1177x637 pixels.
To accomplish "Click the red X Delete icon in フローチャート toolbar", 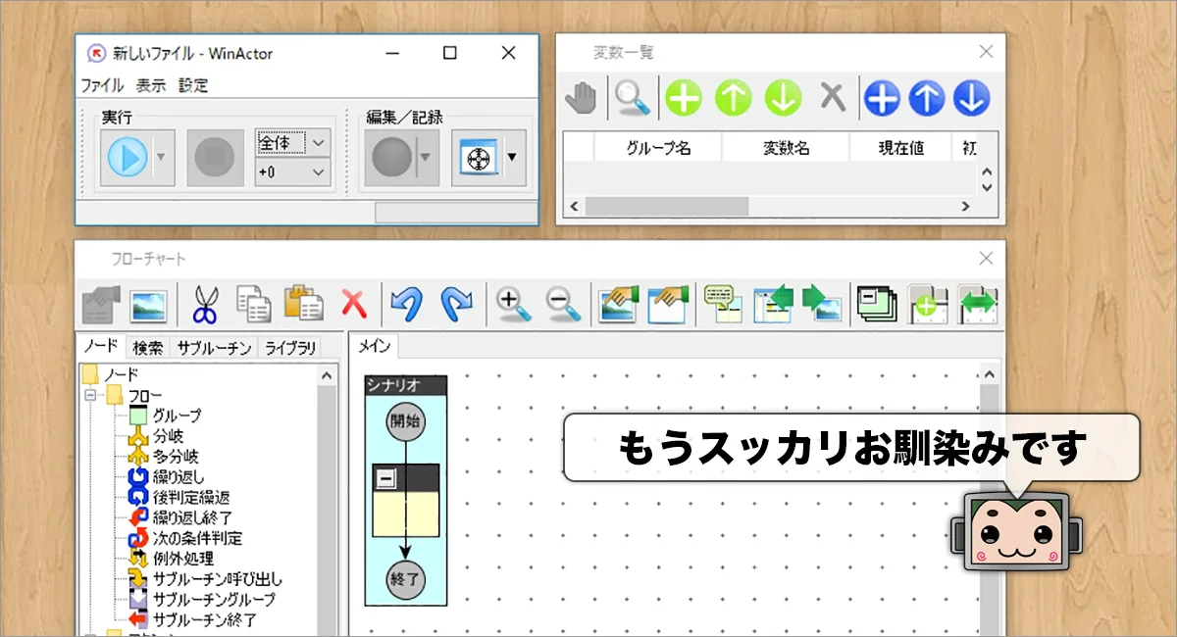I will pos(354,303).
